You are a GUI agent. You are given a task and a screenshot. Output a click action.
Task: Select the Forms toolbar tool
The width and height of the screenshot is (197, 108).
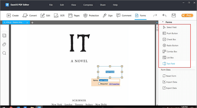pos(140,16)
